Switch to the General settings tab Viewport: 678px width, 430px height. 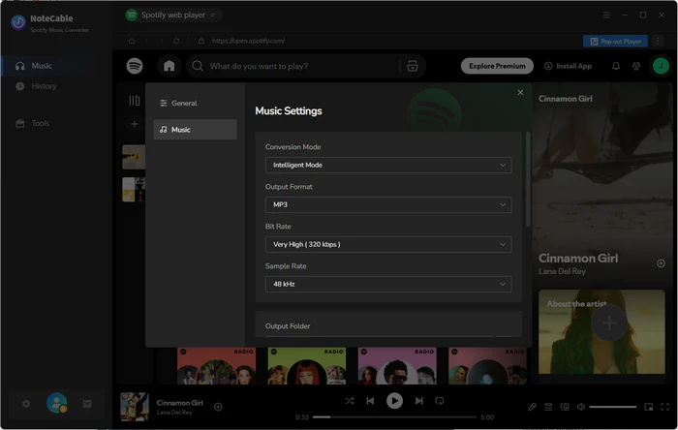point(195,103)
